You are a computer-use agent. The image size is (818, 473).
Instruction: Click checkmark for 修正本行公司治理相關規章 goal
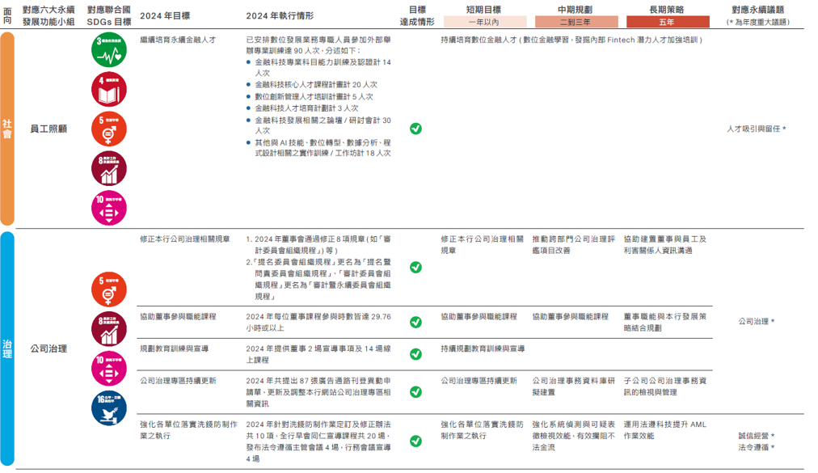pos(415,268)
